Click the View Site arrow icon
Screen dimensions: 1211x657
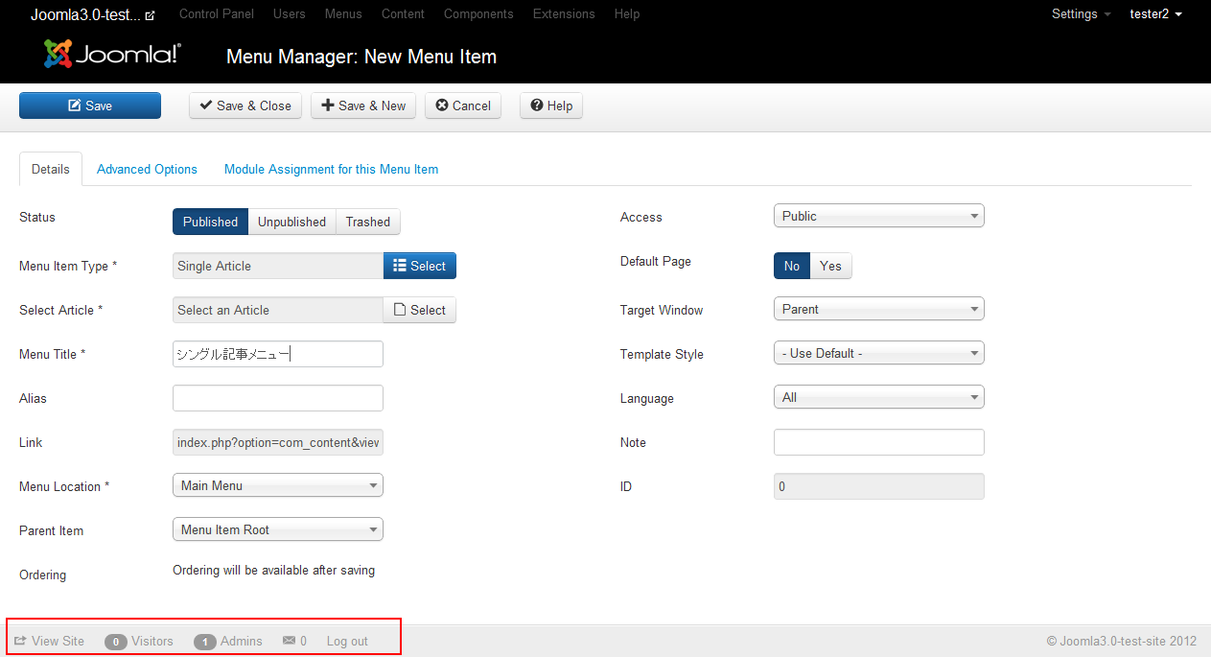point(20,641)
